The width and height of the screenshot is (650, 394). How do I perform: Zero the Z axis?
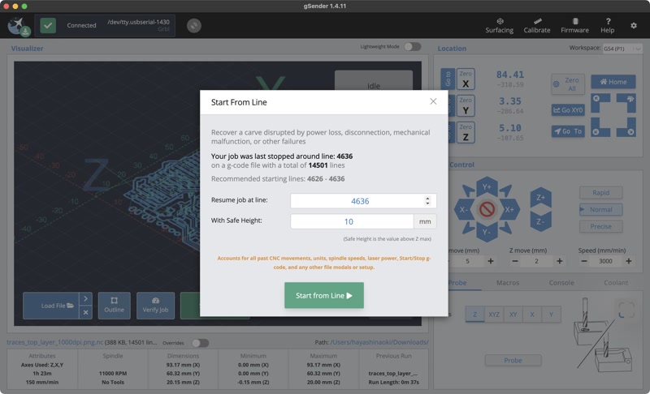pyautogui.click(x=466, y=132)
